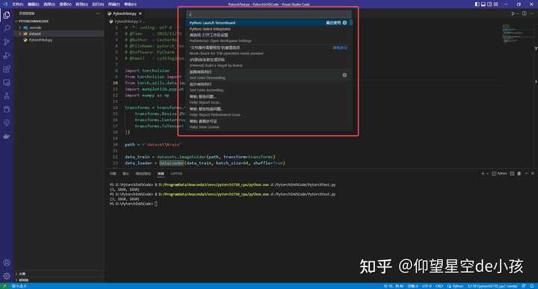Select Help: View License command
This screenshot has width=538, height=289.
(x=269, y=124)
